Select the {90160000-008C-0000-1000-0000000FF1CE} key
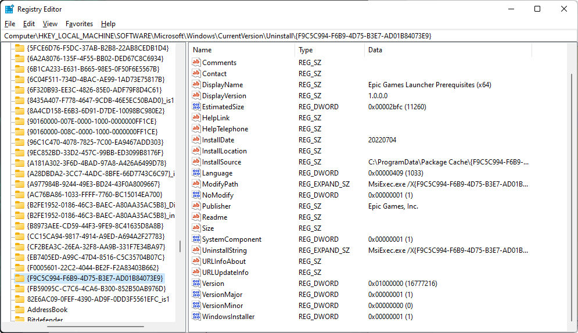The width and height of the screenshot is (578, 333). (92, 132)
